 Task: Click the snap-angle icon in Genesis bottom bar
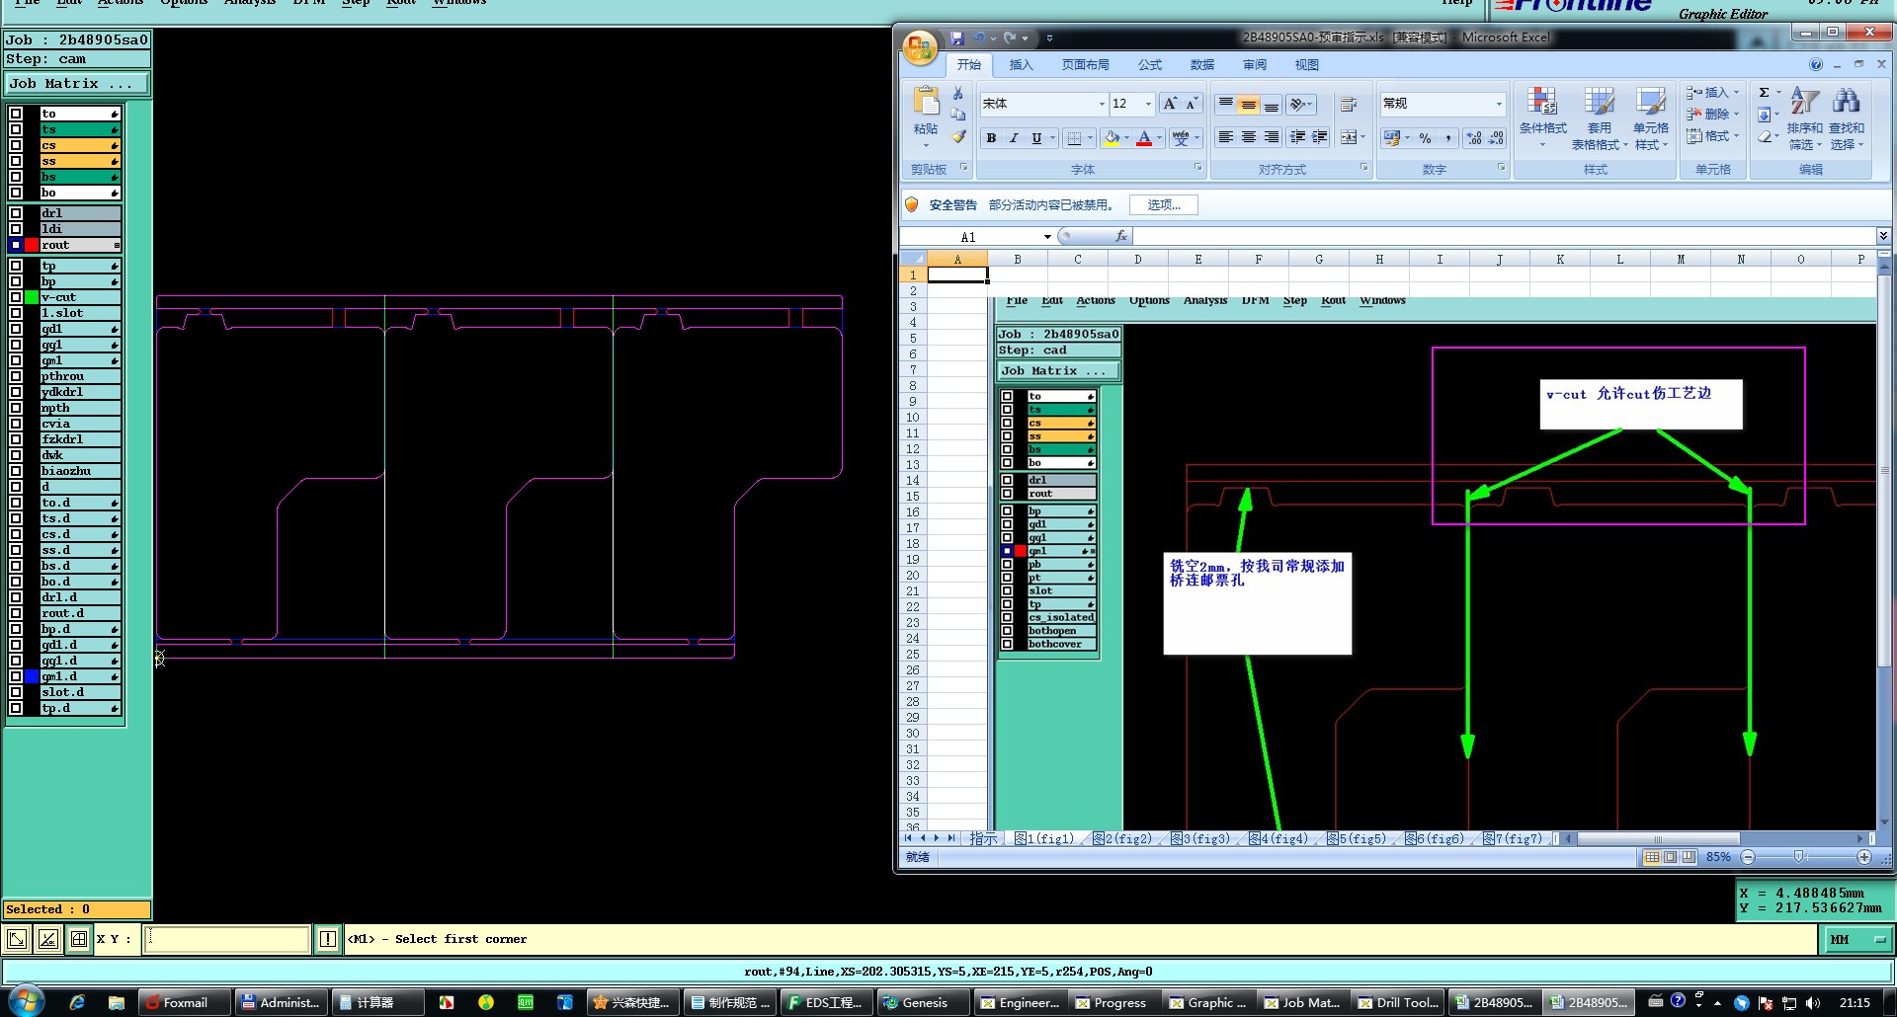47,939
